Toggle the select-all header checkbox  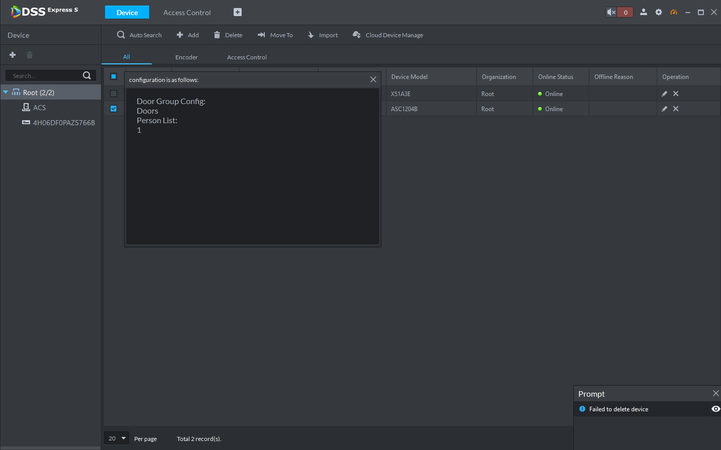(x=114, y=76)
